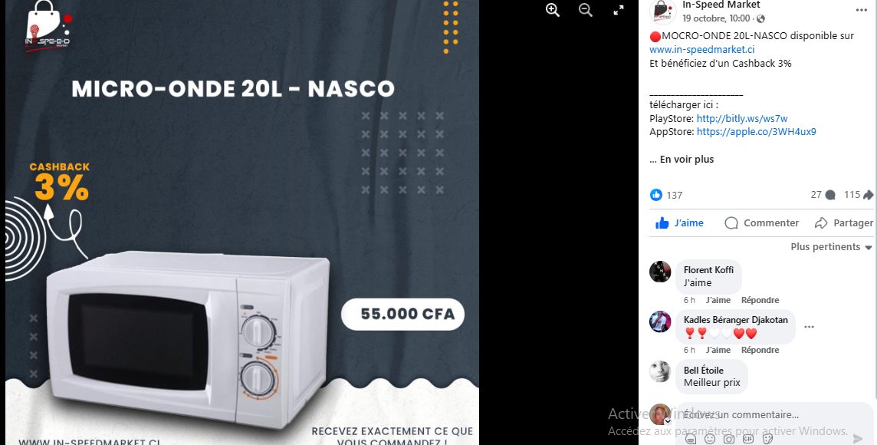
Task: Open the avatar sticker picker
Action: tap(691, 439)
